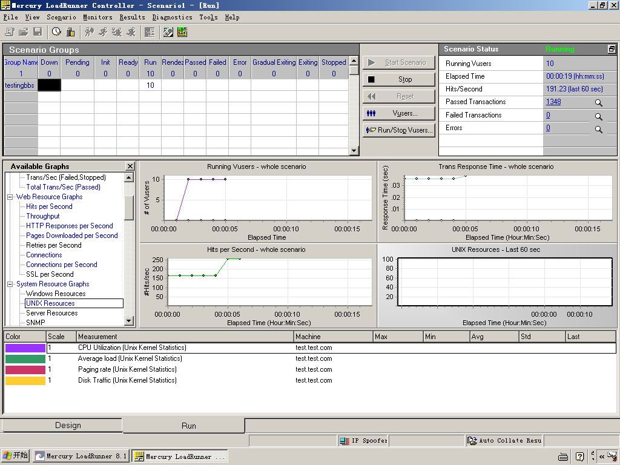620x465 pixels.
Task: Open the Scenario menu
Action: pyautogui.click(x=61, y=18)
